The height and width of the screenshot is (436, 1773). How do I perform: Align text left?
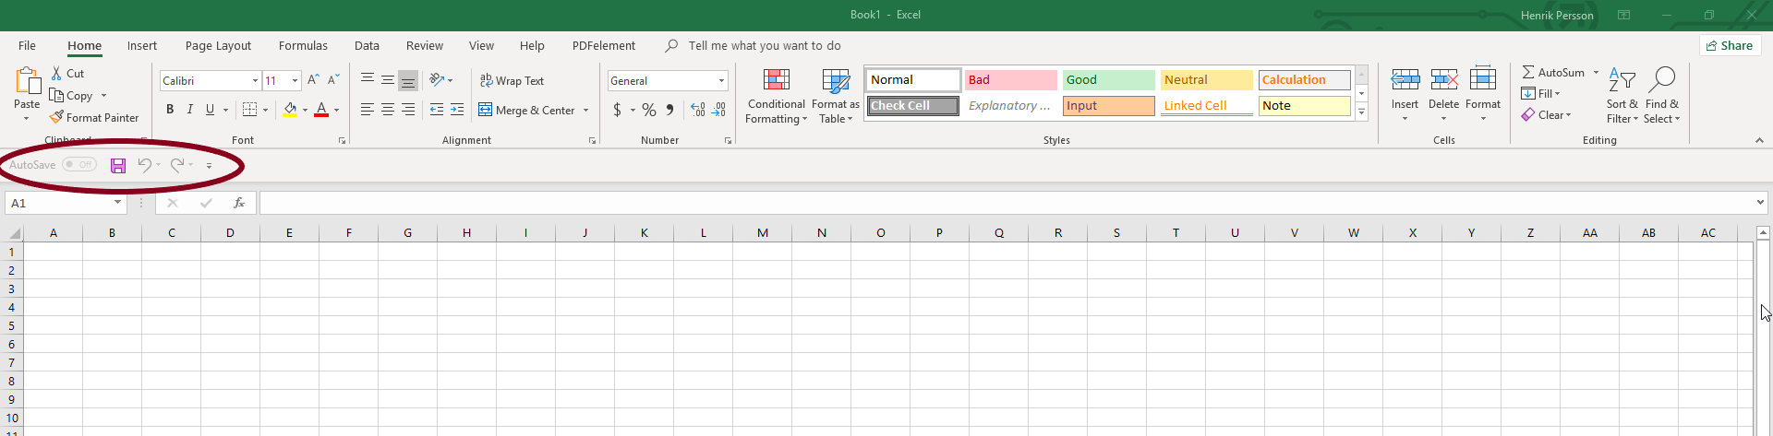pyautogui.click(x=368, y=110)
